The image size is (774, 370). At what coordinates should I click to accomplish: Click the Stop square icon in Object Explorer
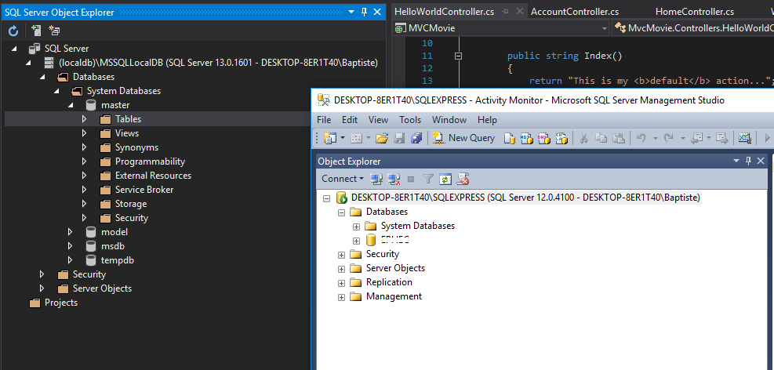coord(411,179)
